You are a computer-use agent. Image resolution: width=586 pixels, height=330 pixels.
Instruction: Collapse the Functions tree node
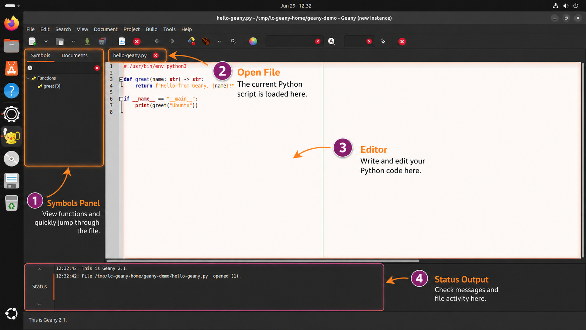(28, 78)
